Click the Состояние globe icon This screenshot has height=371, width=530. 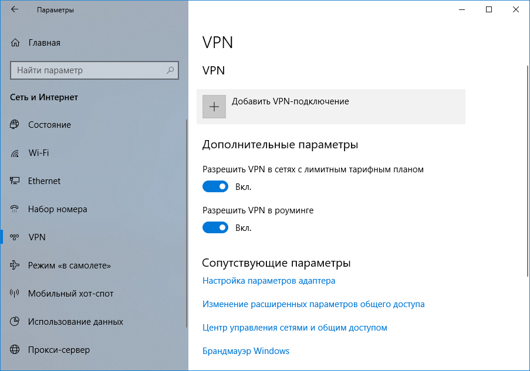(15, 125)
